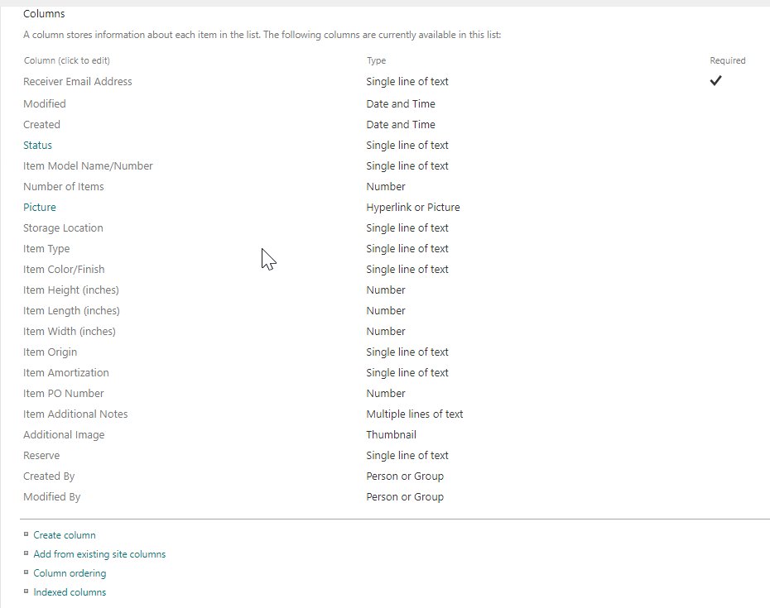Click the bullet icon beside Indexed columns
Viewport: 770px width, 608px height.
[x=27, y=591]
